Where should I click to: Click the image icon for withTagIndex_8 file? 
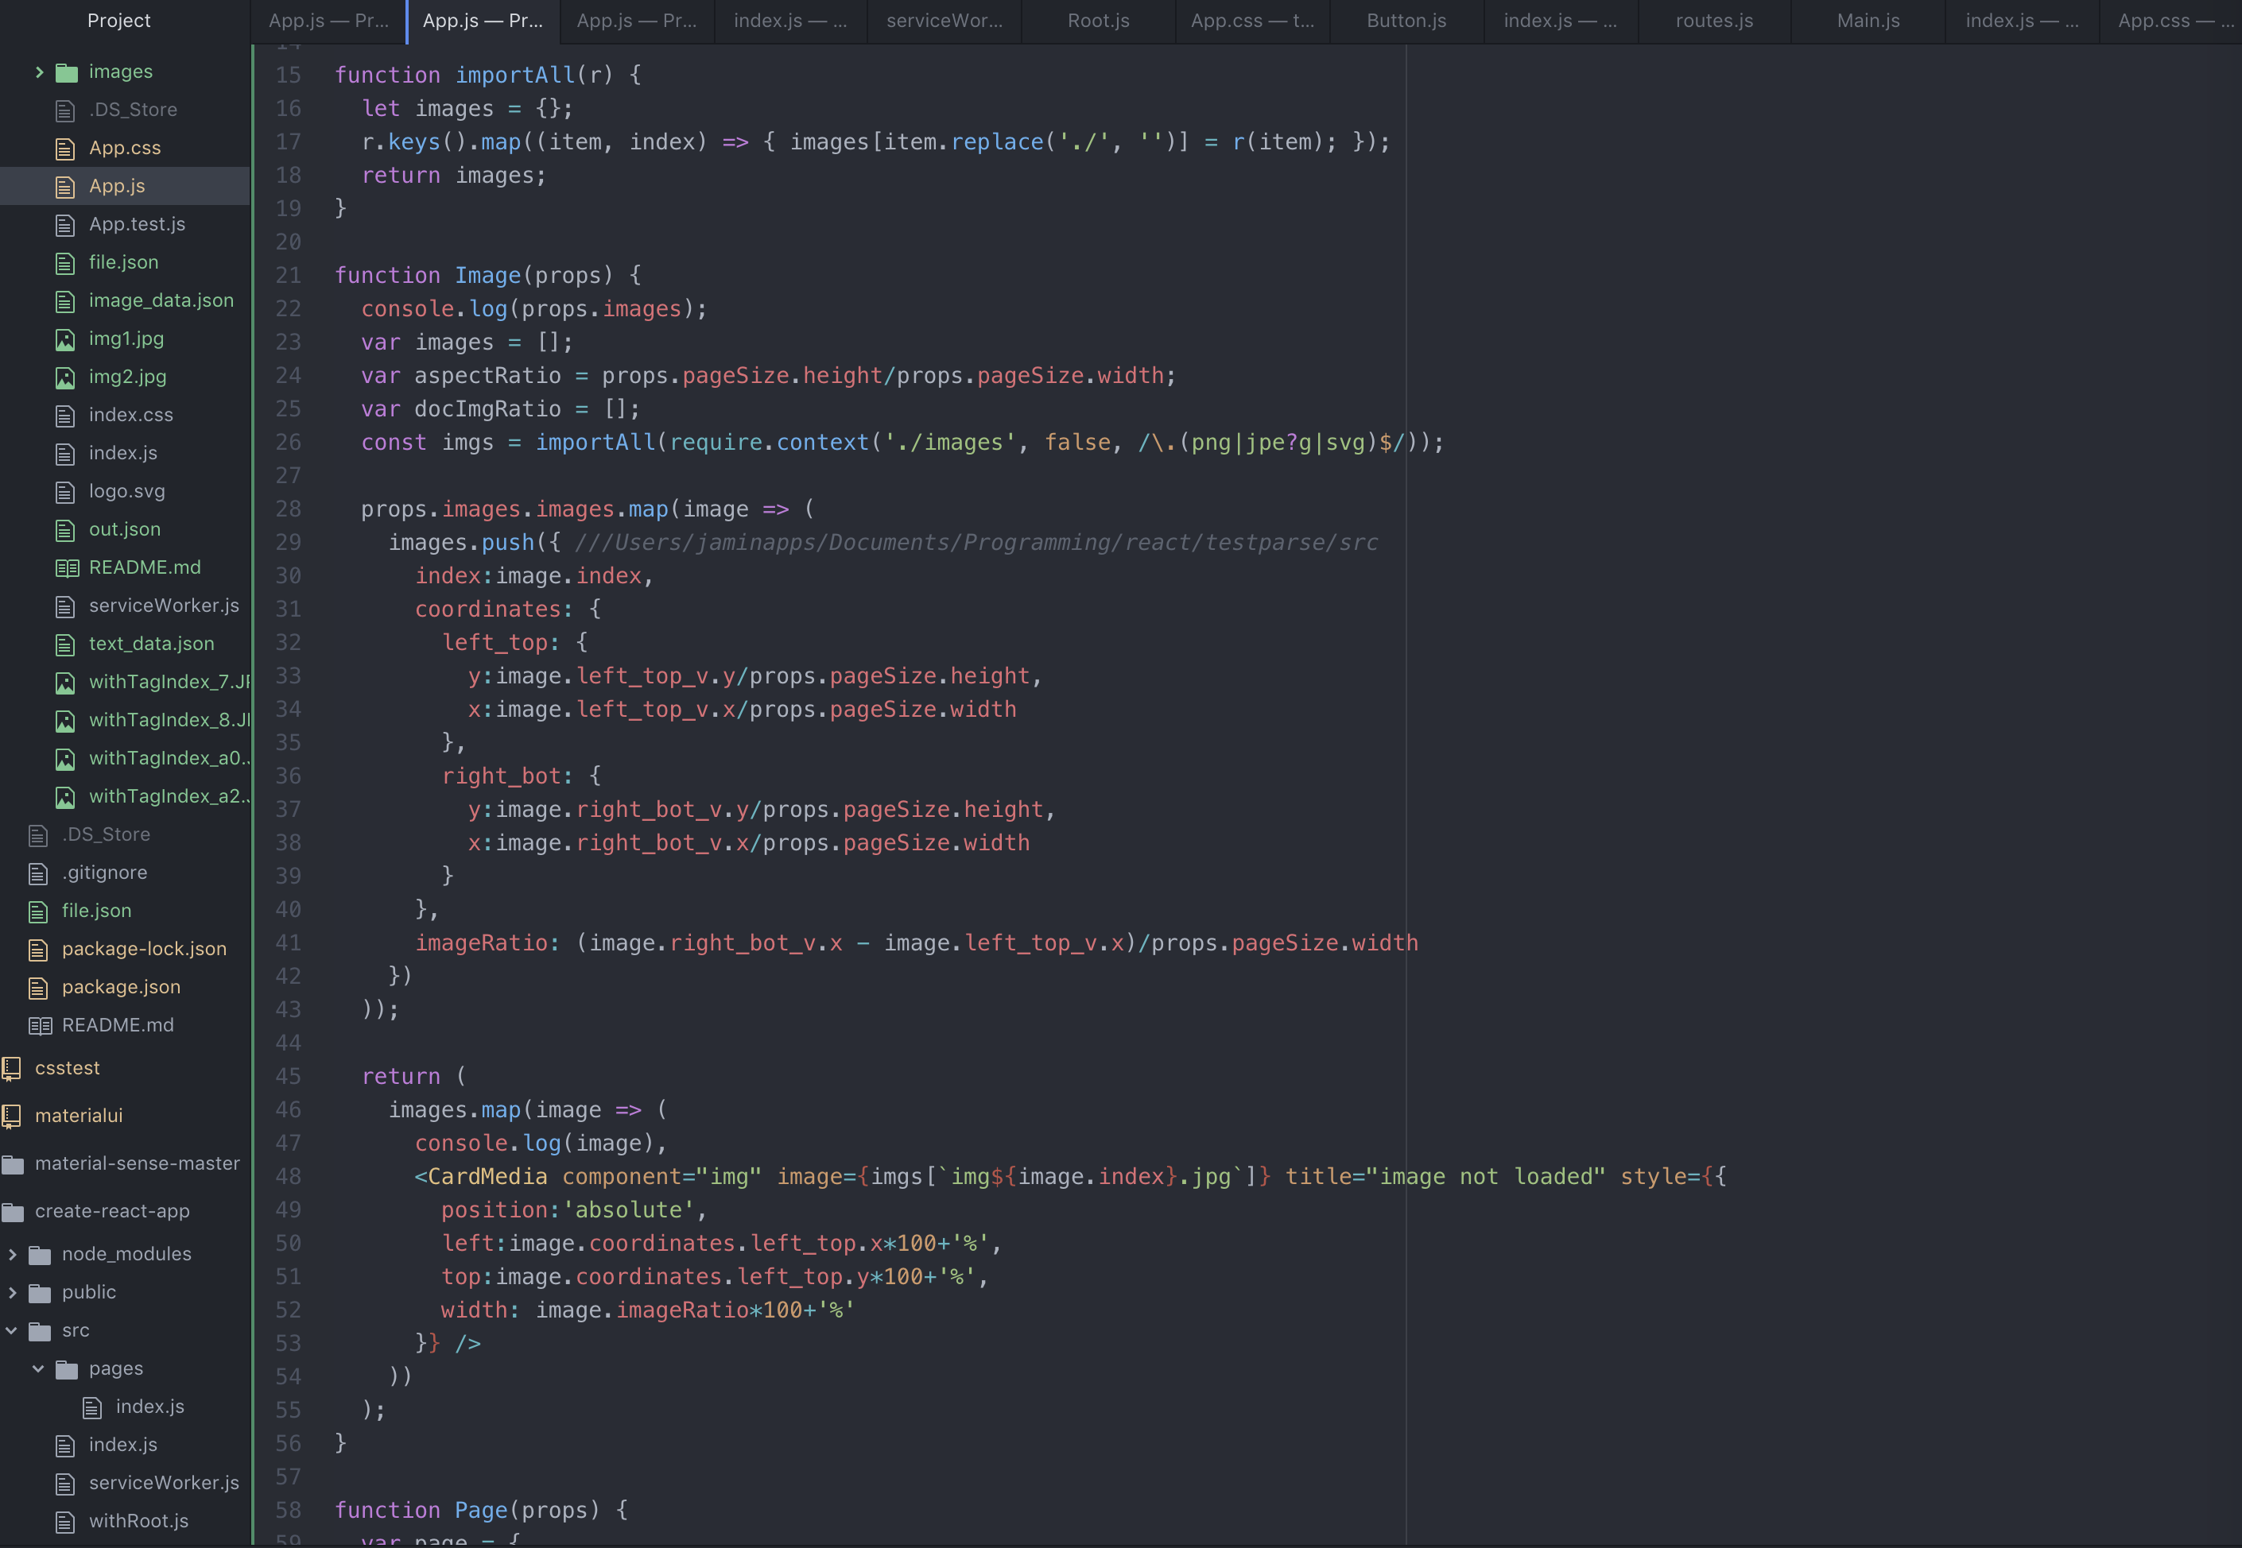65,721
